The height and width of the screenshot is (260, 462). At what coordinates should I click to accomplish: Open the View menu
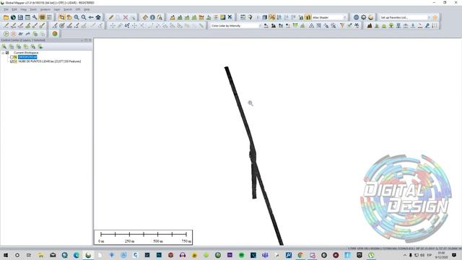coord(23,9)
